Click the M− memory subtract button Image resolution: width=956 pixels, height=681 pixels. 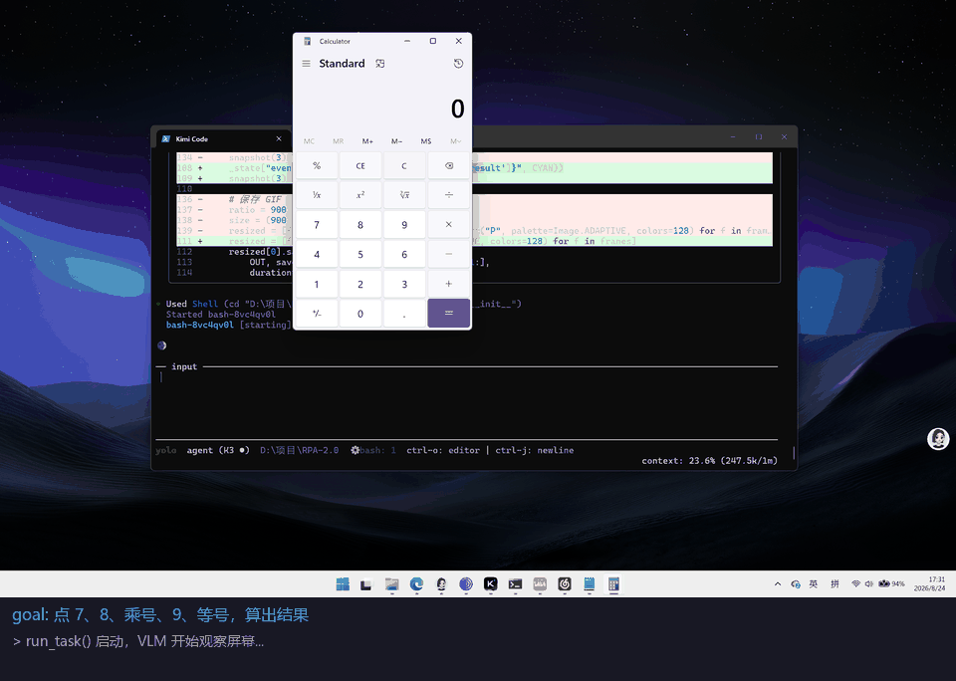397,141
